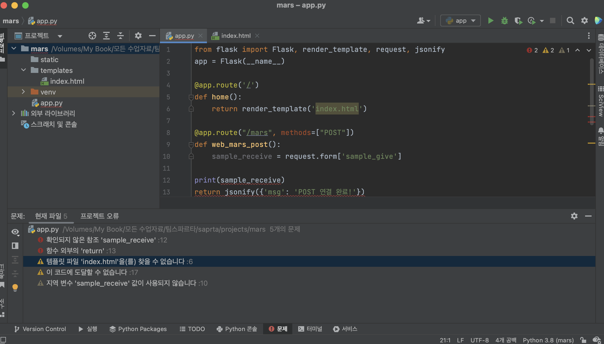604x344 pixels.
Task: Open project panel options gear
Action: (x=138, y=36)
